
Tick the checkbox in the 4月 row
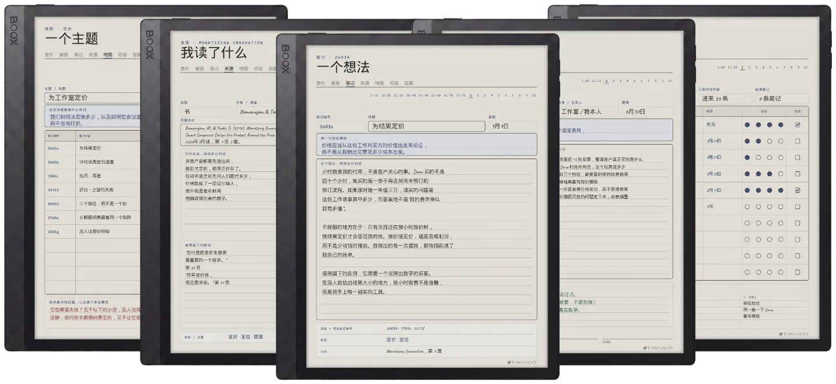[x=797, y=206]
